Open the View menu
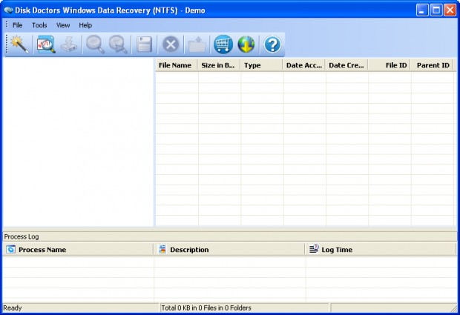Image resolution: width=460 pixels, height=315 pixels. point(63,25)
